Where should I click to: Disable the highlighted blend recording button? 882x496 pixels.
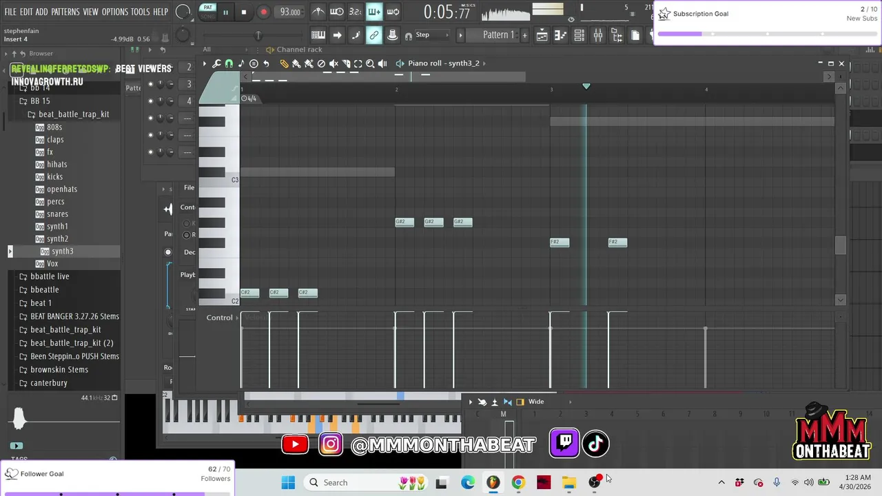click(x=374, y=12)
